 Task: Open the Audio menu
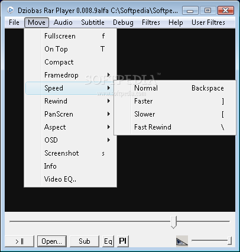point(63,22)
